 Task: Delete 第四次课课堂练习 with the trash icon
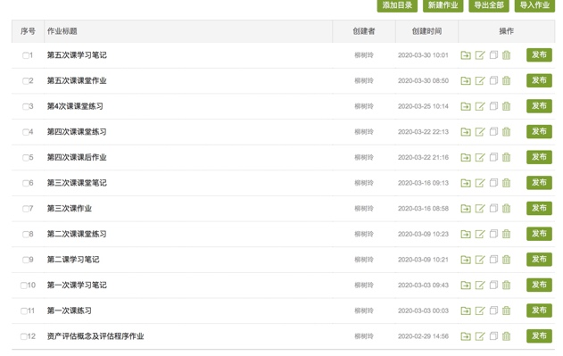pyautogui.click(x=506, y=132)
